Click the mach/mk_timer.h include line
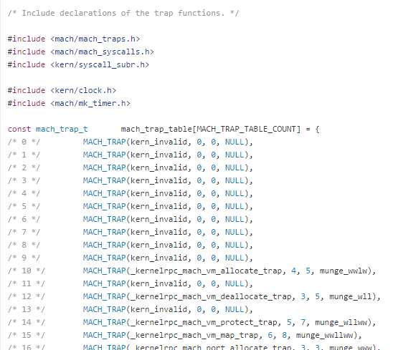 [69, 103]
